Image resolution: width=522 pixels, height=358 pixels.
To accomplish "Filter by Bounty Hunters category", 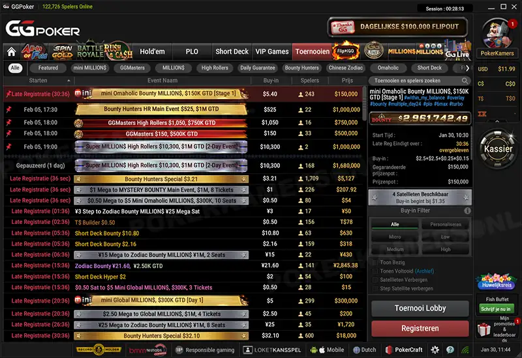I will (x=301, y=68).
